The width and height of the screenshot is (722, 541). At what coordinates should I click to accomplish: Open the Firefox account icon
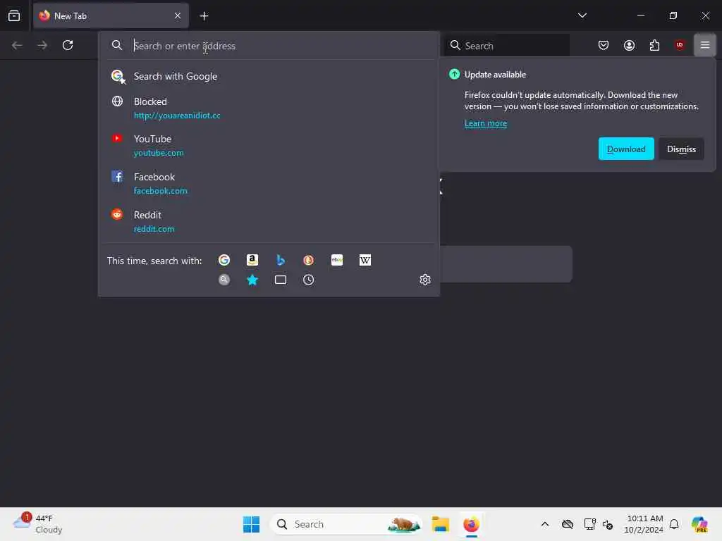(629, 45)
